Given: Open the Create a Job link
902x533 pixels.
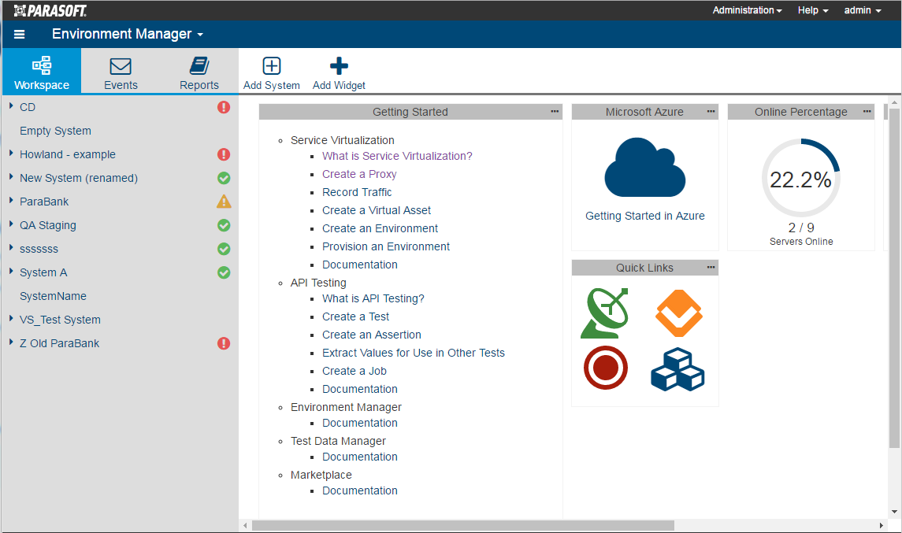Looking at the screenshot, I should click(354, 371).
